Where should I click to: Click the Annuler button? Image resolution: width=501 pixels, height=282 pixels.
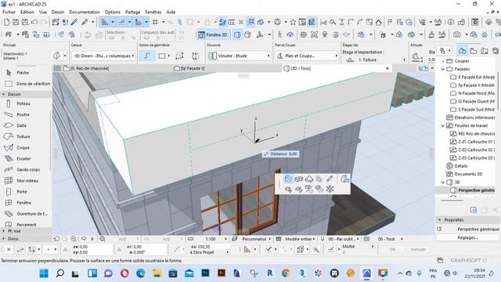418,249
